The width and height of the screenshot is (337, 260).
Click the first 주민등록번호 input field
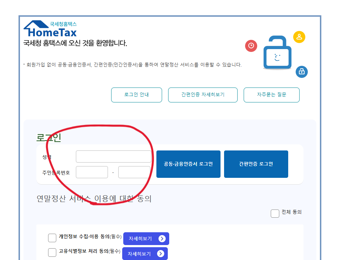click(x=92, y=172)
